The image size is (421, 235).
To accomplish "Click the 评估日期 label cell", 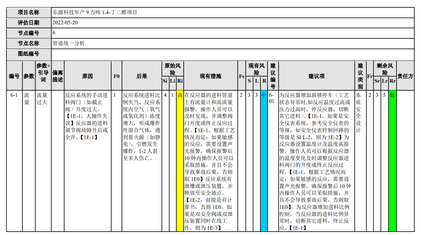I will [x=29, y=23].
